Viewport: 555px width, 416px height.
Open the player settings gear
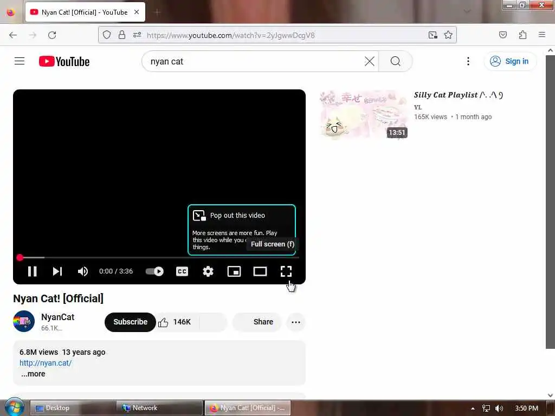(x=208, y=271)
